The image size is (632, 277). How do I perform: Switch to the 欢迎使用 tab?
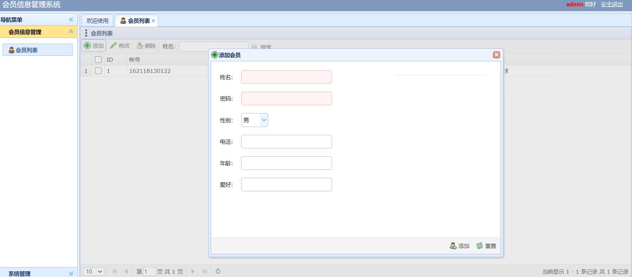[97, 21]
